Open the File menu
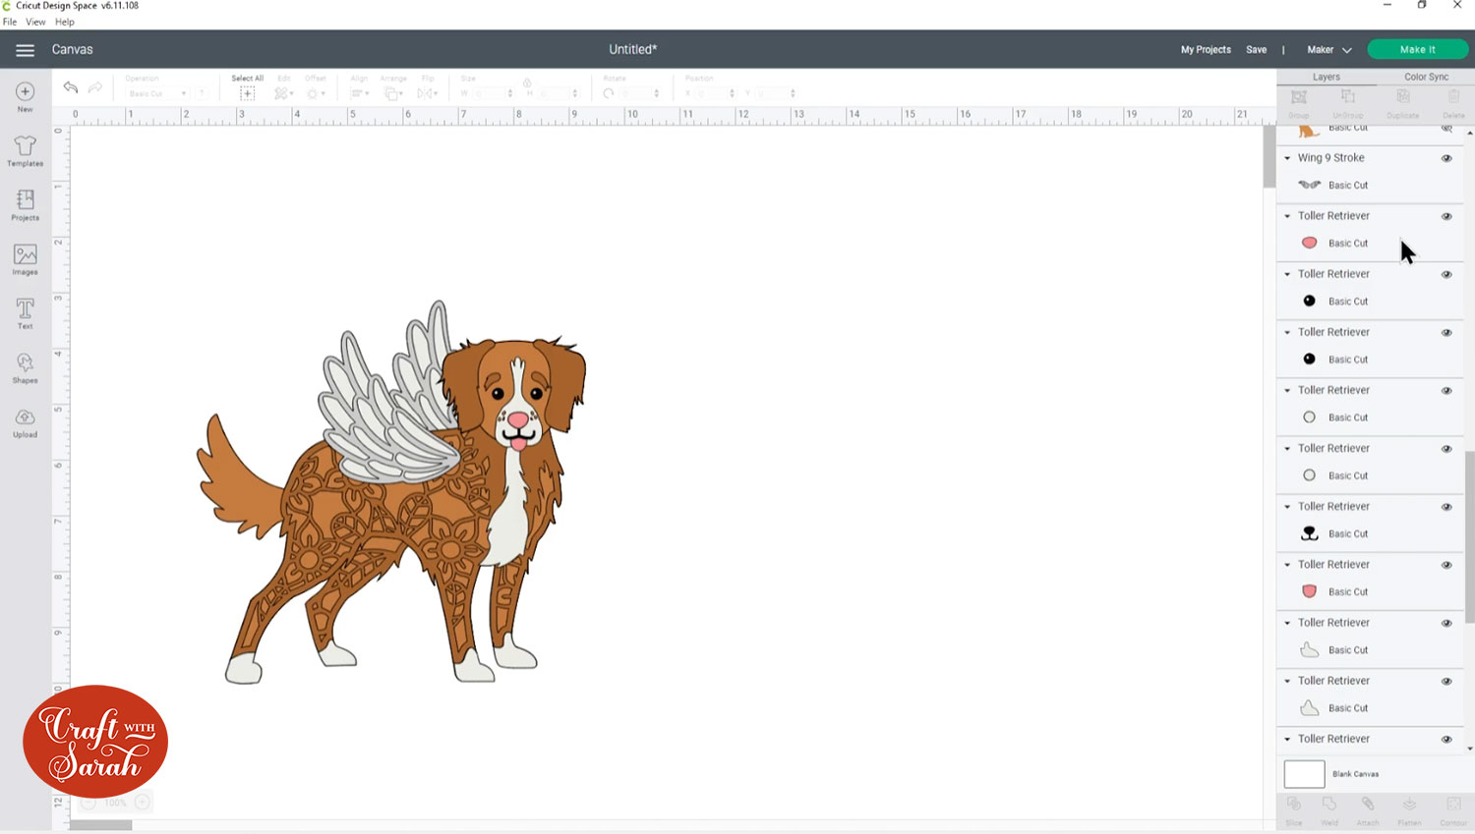The image size is (1475, 834). pyautogui.click(x=10, y=22)
